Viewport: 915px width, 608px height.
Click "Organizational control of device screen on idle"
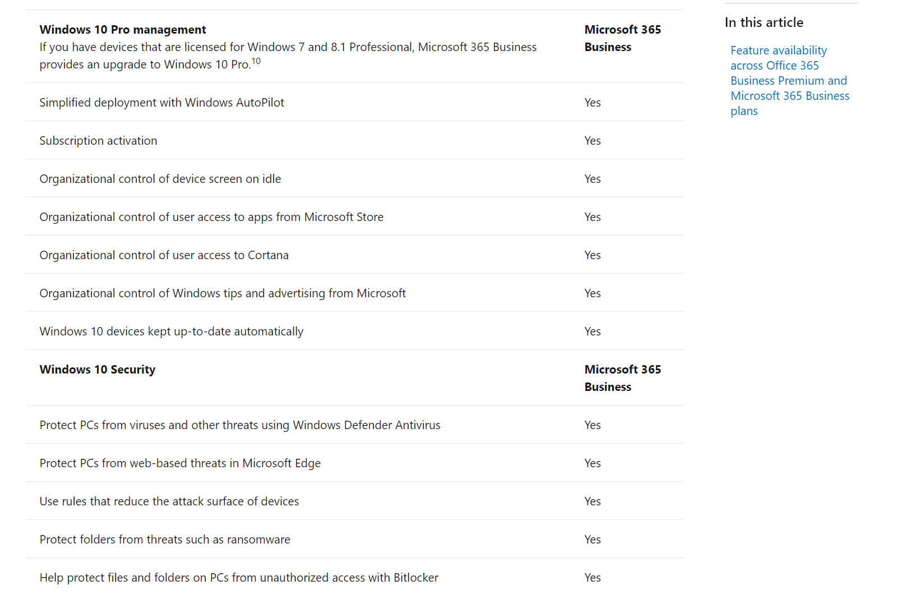(160, 179)
